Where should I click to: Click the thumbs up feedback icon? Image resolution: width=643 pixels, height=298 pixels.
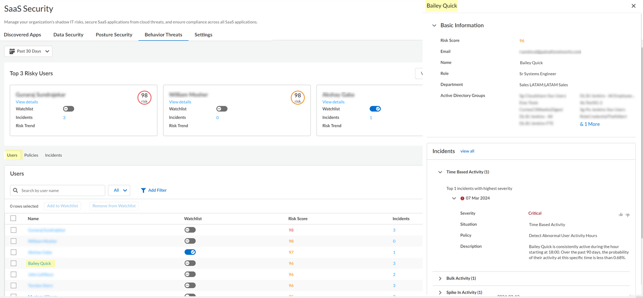click(x=620, y=215)
